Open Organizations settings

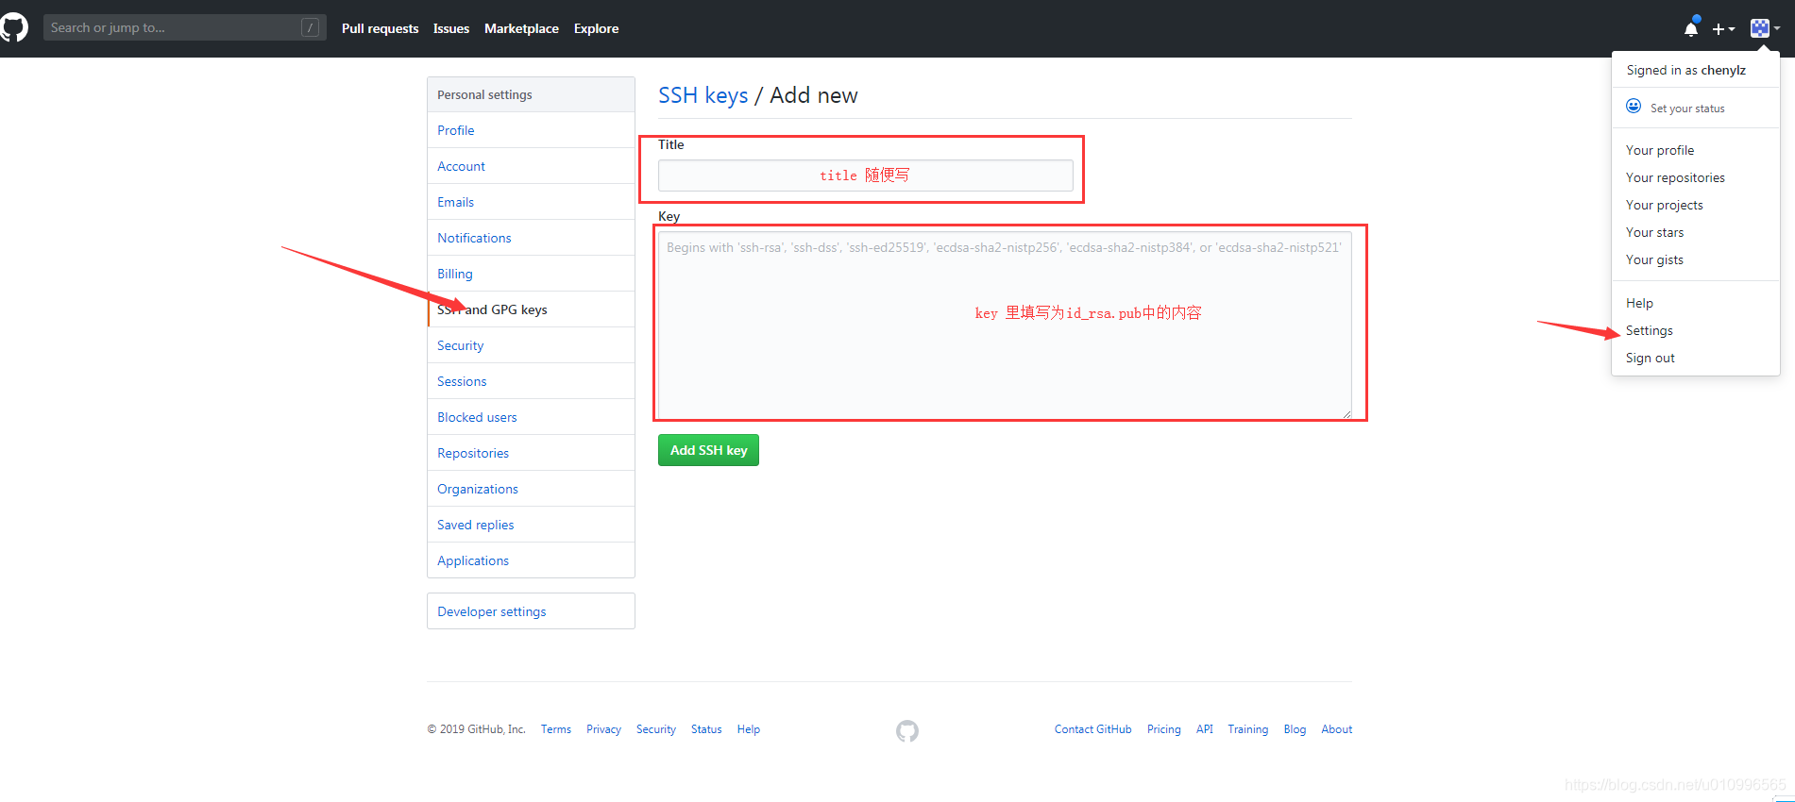tap(531, 489)
